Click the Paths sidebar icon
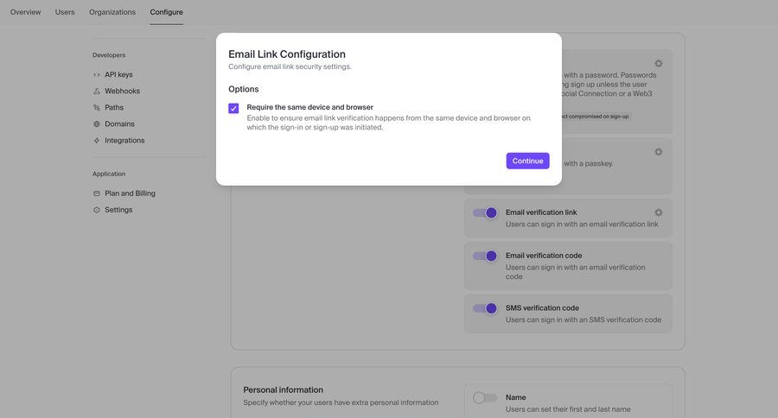778x418 pixels. pos(97,108)
